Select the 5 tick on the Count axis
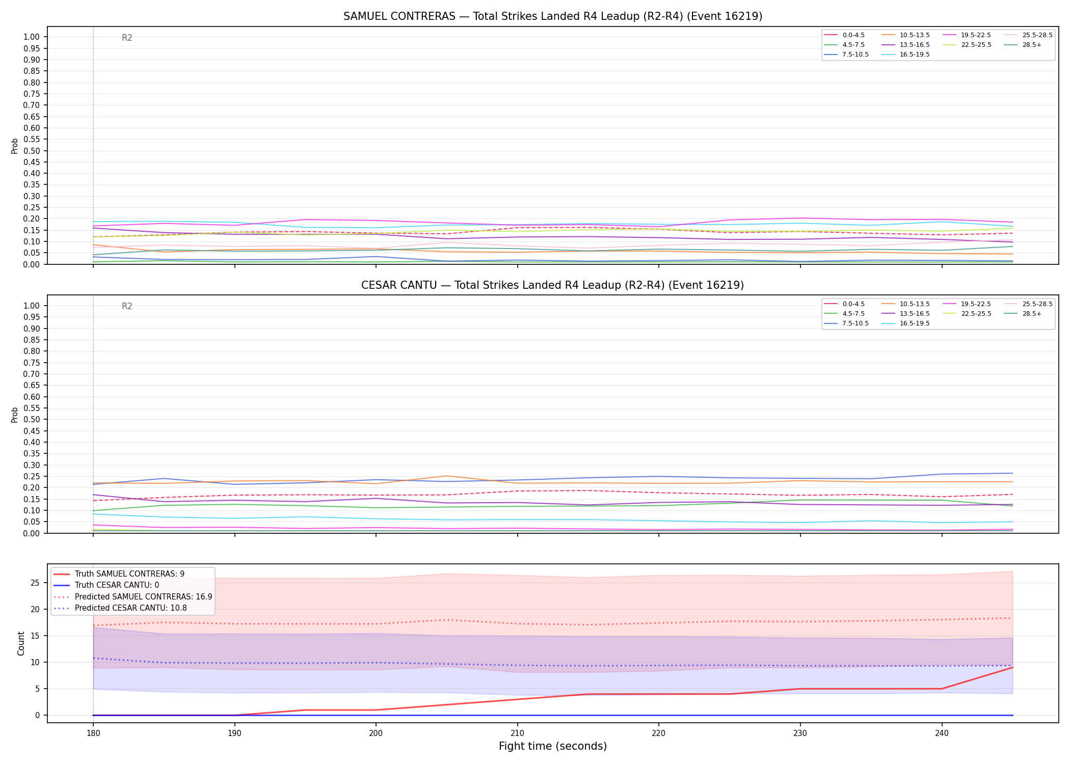This screenshot has width=1070, height=764. (37, 689)
